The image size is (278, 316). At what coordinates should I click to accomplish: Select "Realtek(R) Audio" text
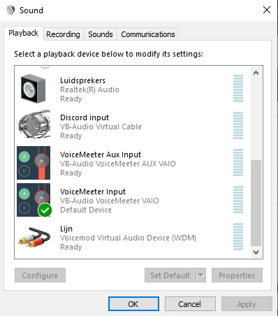coord(89,89)
